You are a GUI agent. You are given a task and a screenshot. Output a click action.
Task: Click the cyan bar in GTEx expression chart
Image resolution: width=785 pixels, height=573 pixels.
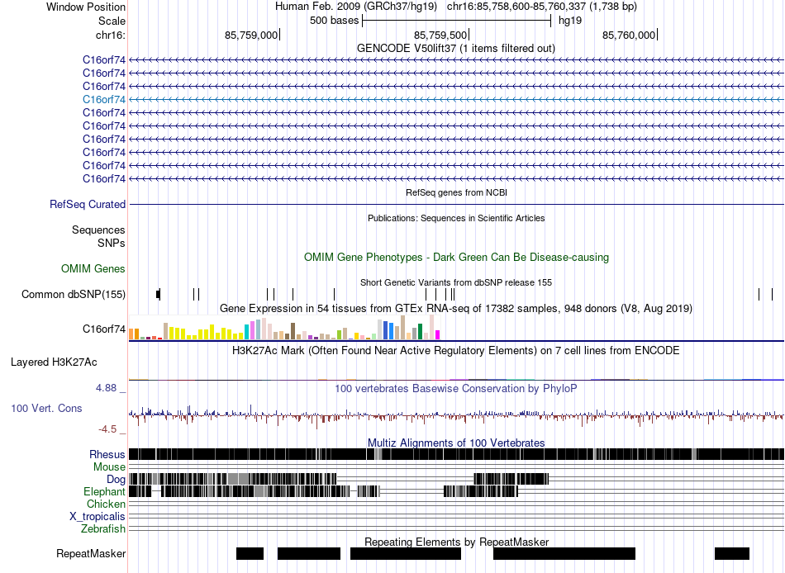point(246,332)
